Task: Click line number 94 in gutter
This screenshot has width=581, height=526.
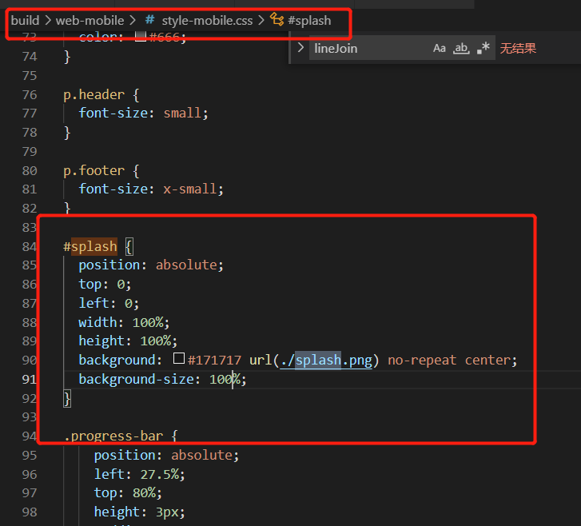Action: pyautogui.click(x=29, y=436)
